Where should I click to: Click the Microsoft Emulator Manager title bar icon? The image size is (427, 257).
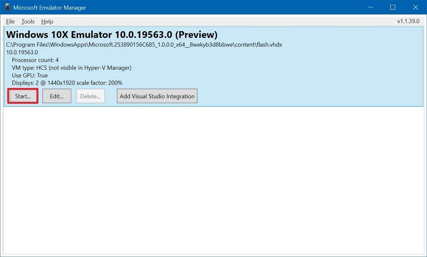(x=8, y=7)
